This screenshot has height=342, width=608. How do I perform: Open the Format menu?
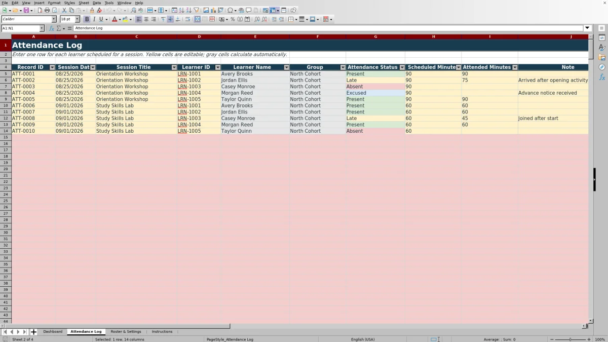[x=54, y=3]
